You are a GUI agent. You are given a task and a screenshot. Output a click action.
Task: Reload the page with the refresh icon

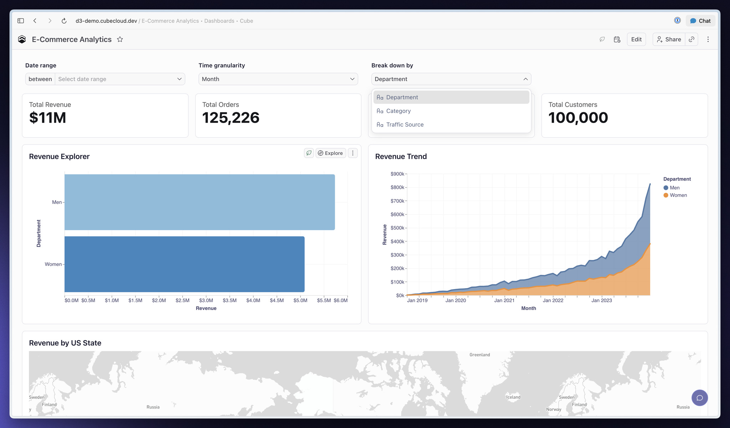click(x=64, y=21)
